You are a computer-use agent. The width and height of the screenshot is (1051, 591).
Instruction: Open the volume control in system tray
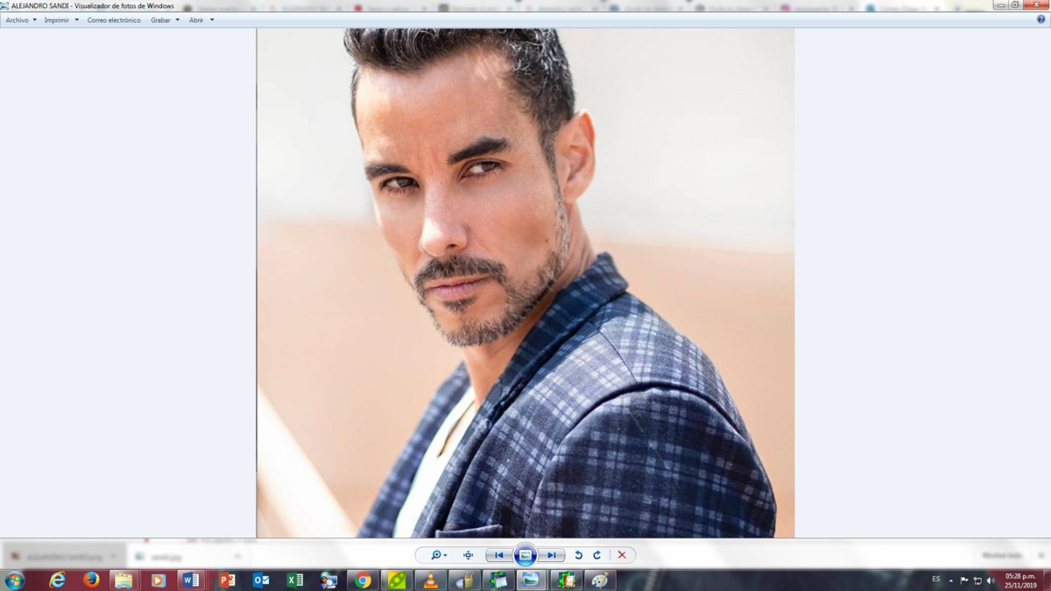991,580
